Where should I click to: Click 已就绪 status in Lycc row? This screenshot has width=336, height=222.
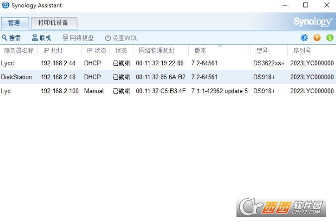pos(121,63)
